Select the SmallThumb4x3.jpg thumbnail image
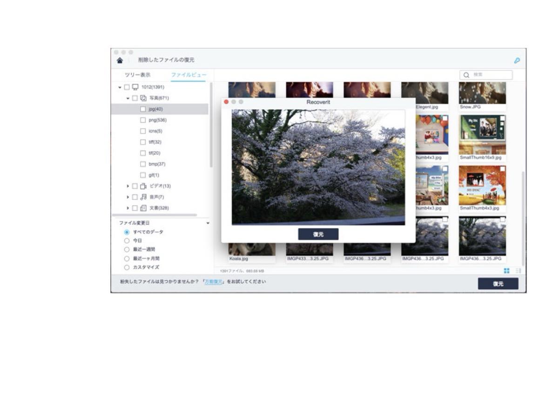This screenshot has width=559, height=398. [x=482, y=186]
